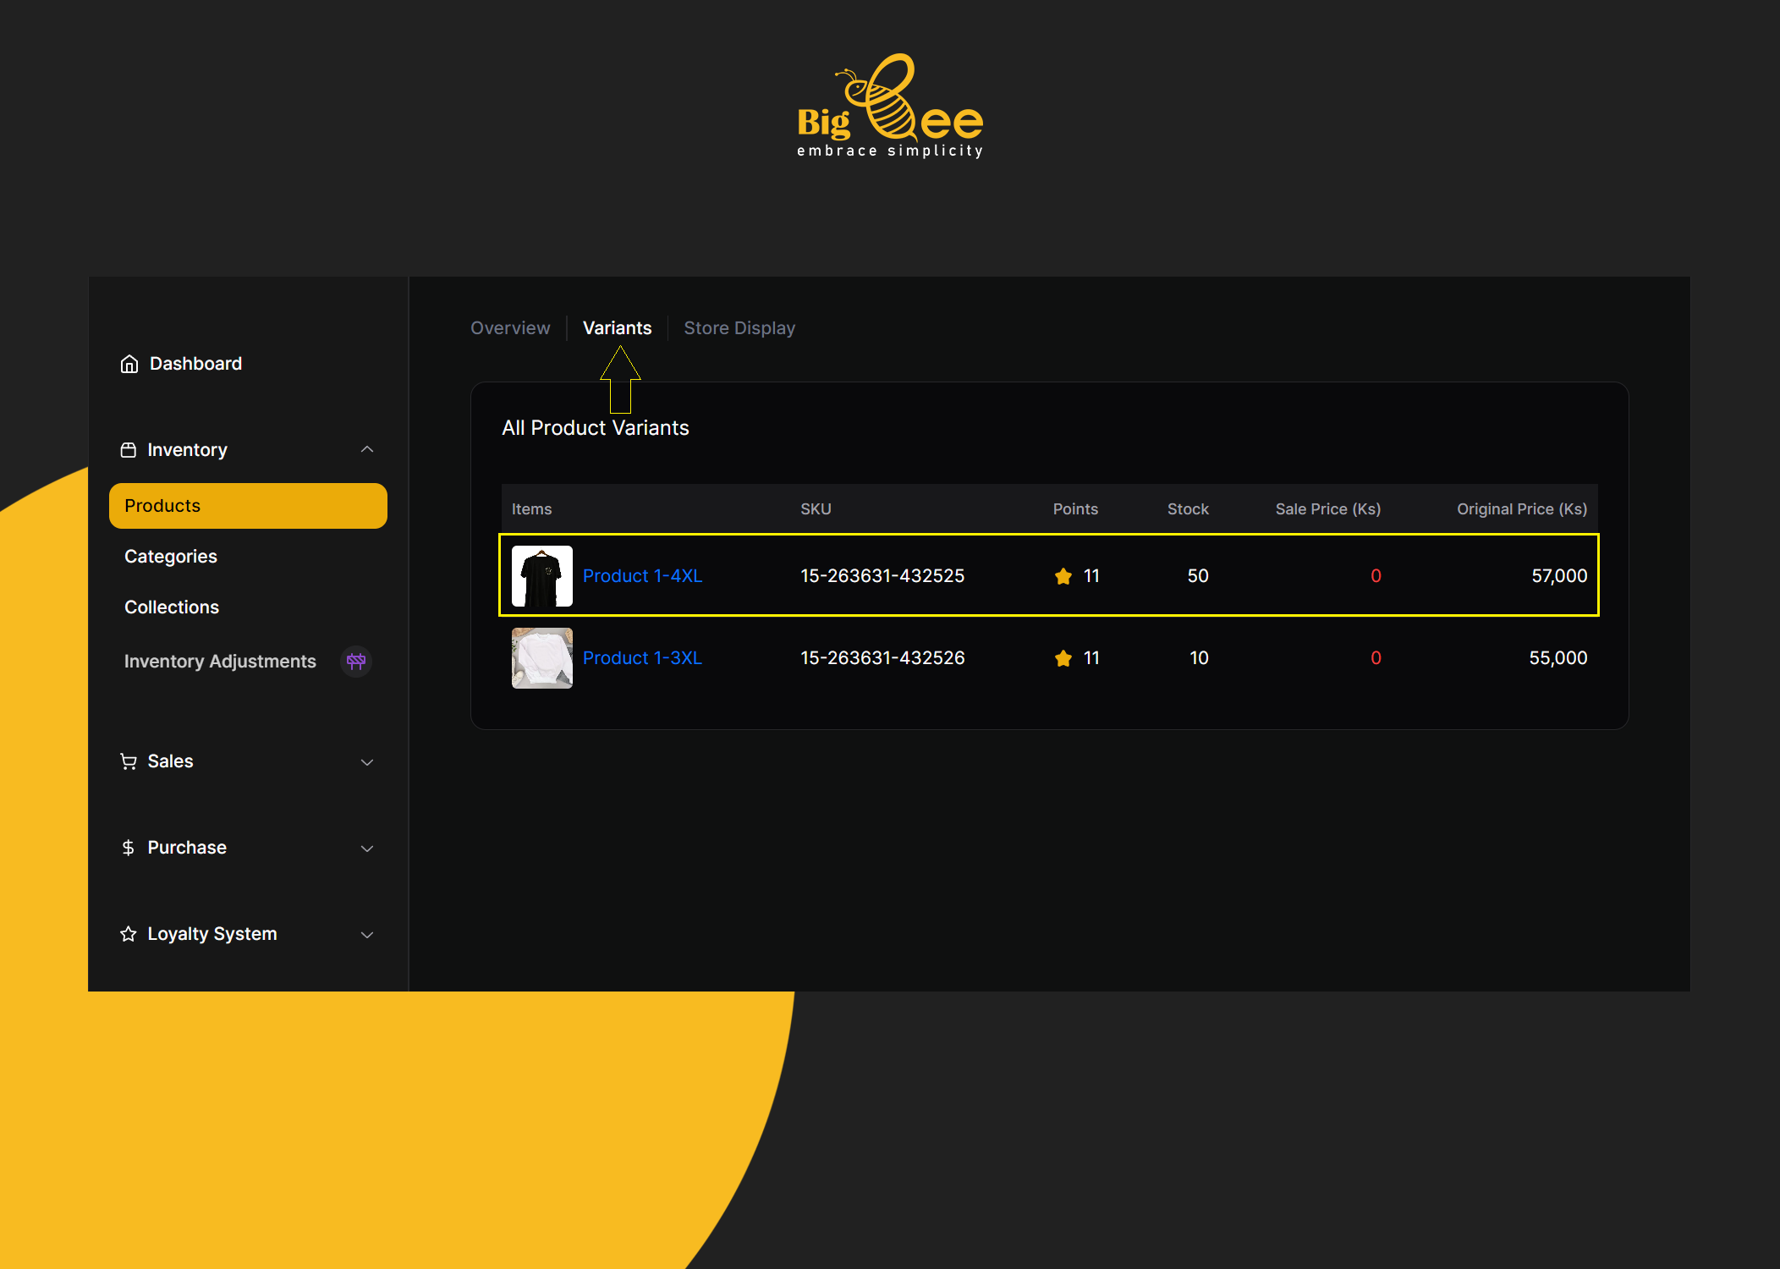
Task: Click the Purchase menu label
Action: coord(187,848)
